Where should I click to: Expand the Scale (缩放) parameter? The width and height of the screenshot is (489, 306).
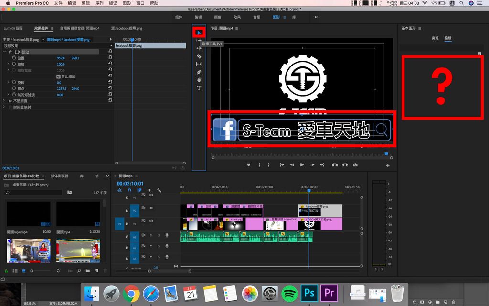click(x=8, y=64)
